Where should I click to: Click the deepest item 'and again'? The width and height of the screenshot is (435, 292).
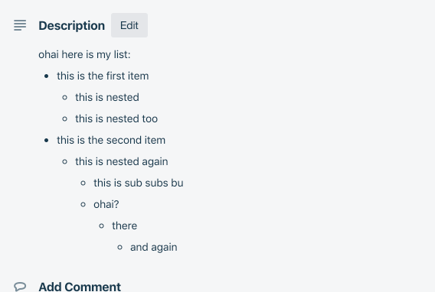tap(154, 247)
